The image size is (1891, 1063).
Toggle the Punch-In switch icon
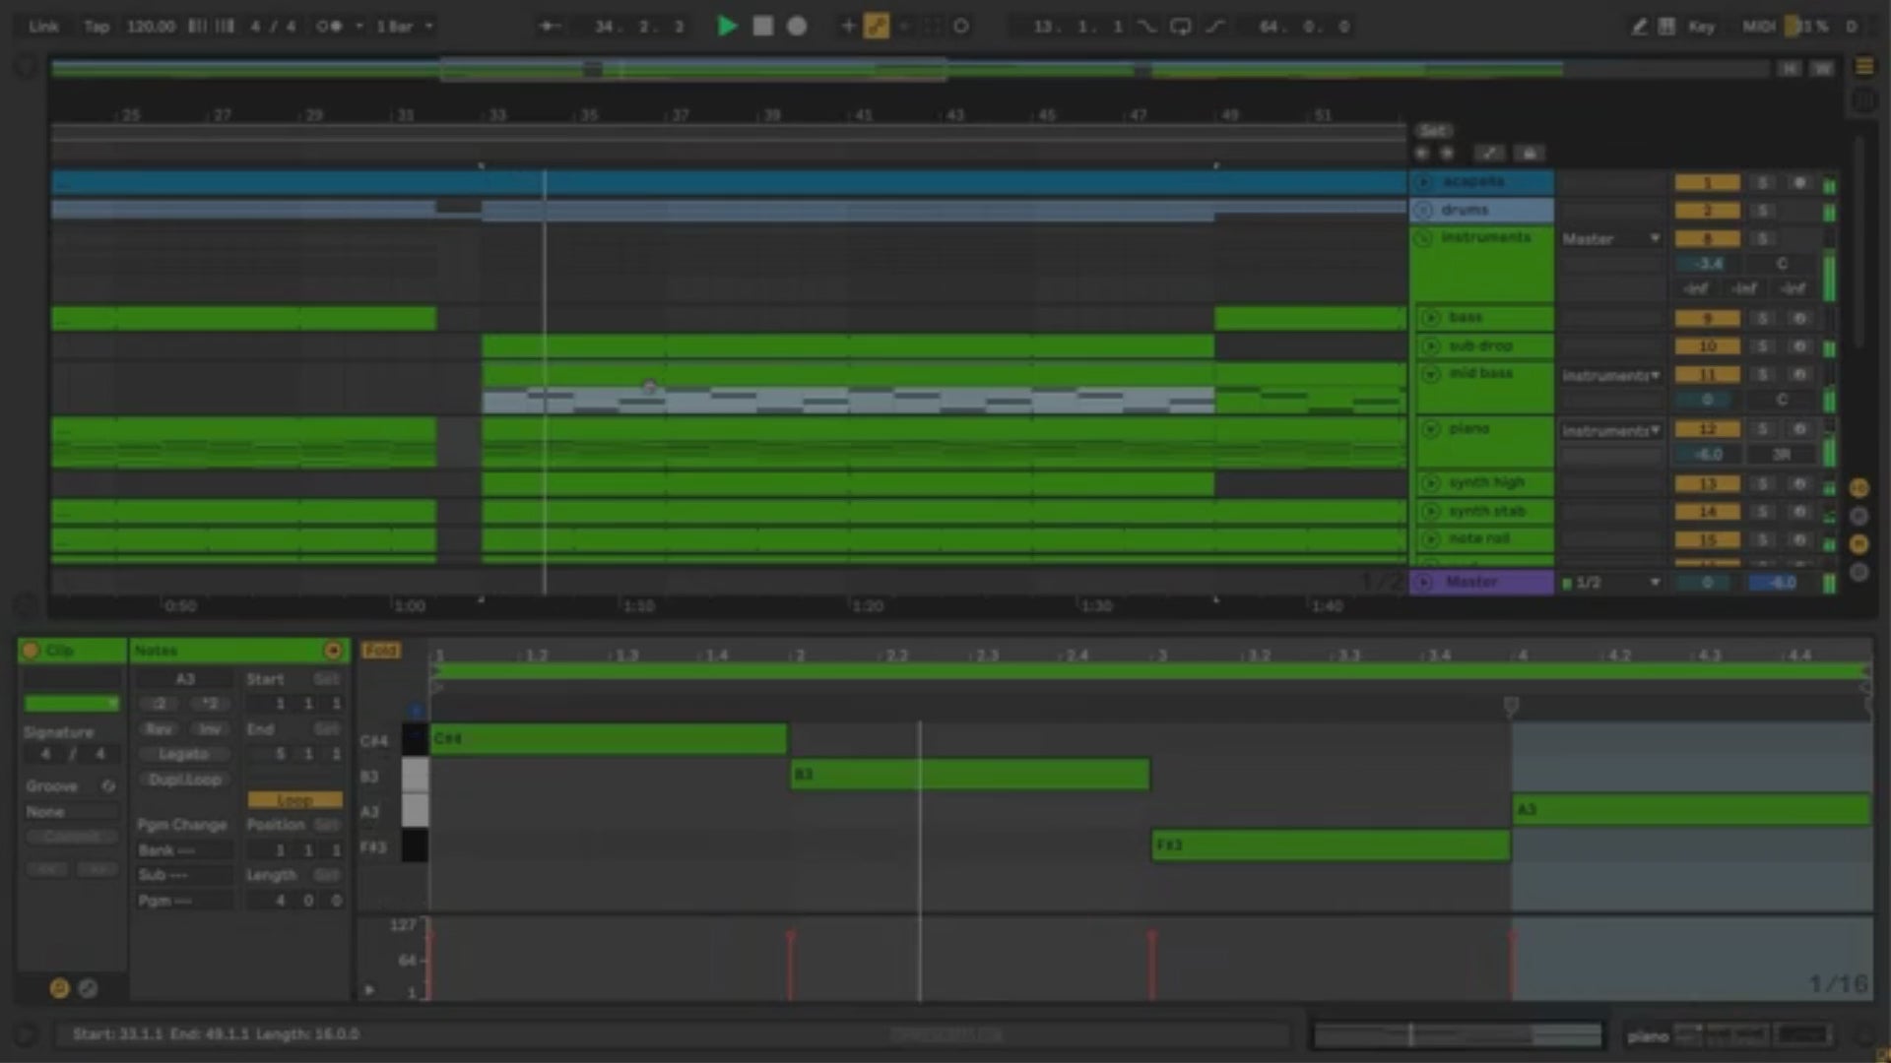point(1147,27)
